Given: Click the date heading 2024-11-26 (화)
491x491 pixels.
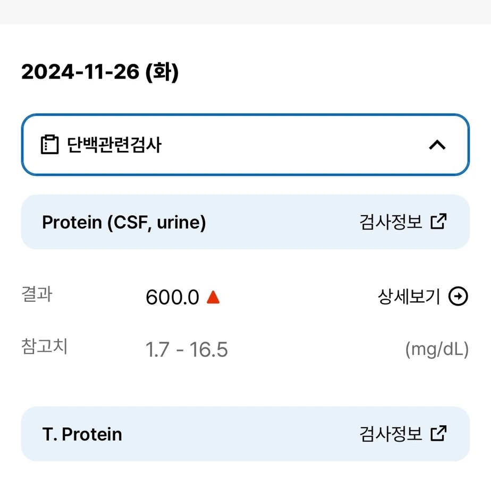Looking at the screenshot, I should pyautogui.click(x=100, y=72).
